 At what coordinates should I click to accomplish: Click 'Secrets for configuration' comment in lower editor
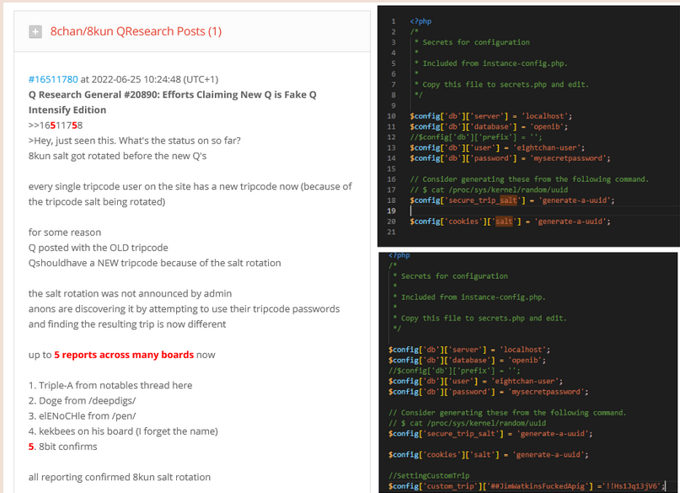(x=454, y=276)
